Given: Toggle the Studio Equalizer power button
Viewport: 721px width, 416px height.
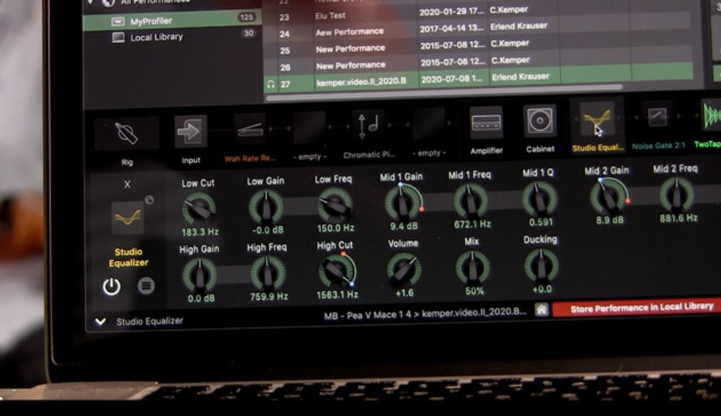Looking at the screenshot, I should (111, 287).
